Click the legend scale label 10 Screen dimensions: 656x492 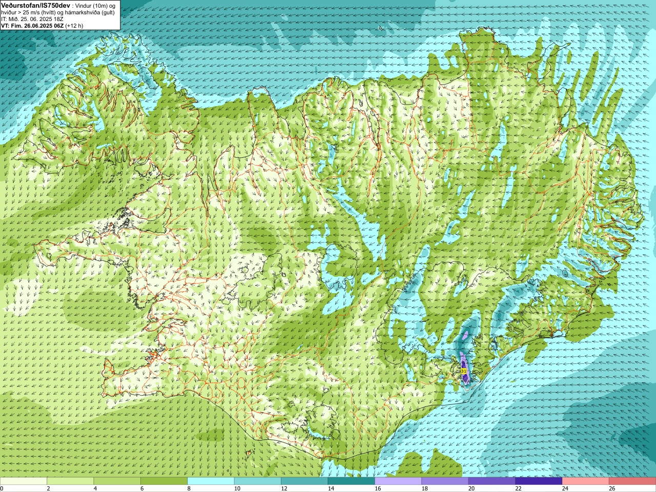tap(237, 488)
